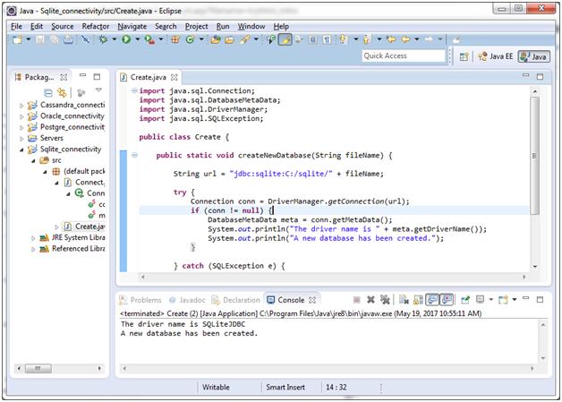Click the Open Perspective icon
This screenshot has height=402, width=562.
click(x=464, y=56)
